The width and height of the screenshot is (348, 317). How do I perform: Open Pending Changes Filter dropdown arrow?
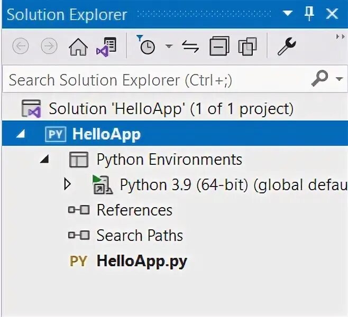coord(169,46)
